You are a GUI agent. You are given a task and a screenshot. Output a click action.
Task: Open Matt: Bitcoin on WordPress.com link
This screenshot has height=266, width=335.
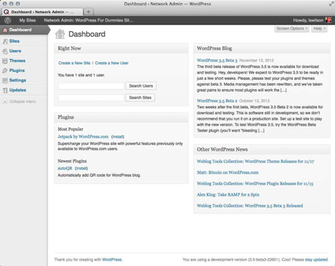[228, 172]
